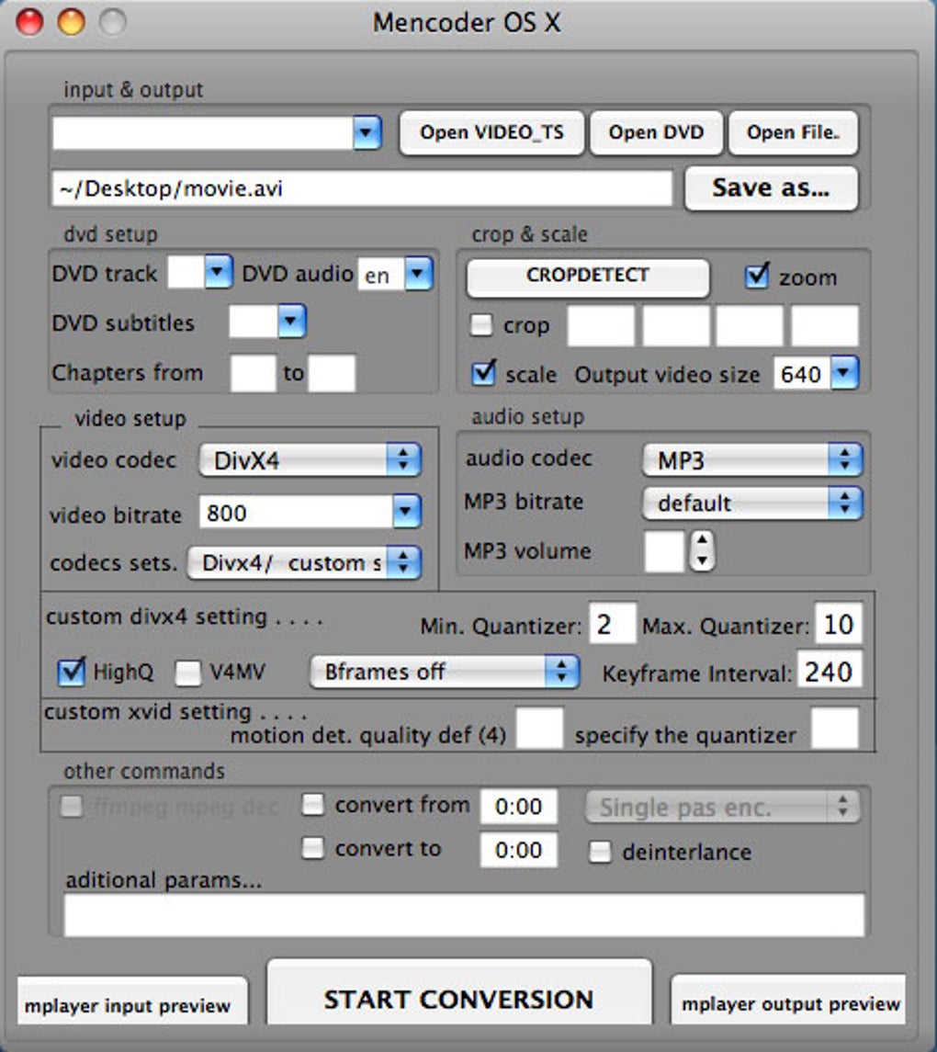The height and width of the screenshot is (1052, 937).
Task: Click the Save as... button
Action: pyautogui.click(x=771, y=188)
